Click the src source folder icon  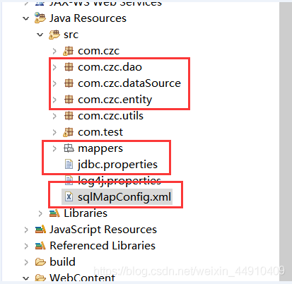(54, 35)
